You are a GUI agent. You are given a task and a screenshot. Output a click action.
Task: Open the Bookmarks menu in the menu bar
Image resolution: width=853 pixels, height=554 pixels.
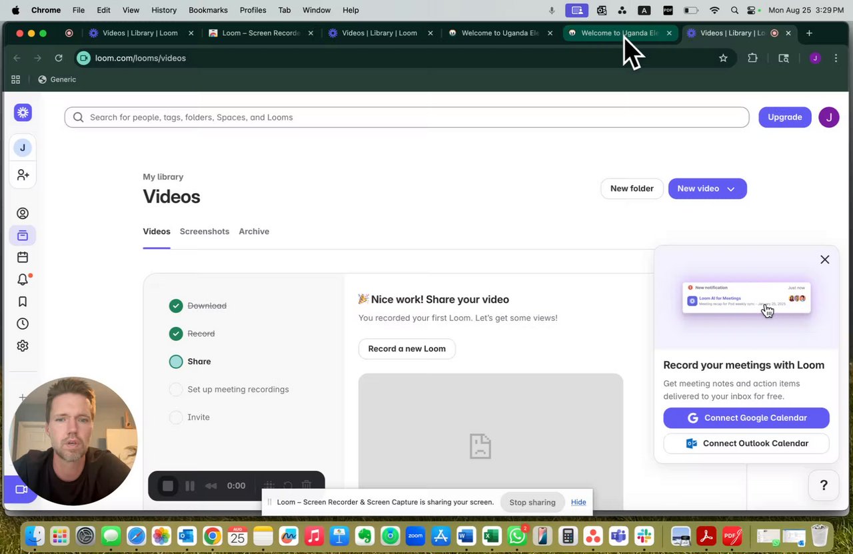pos(208,10)
